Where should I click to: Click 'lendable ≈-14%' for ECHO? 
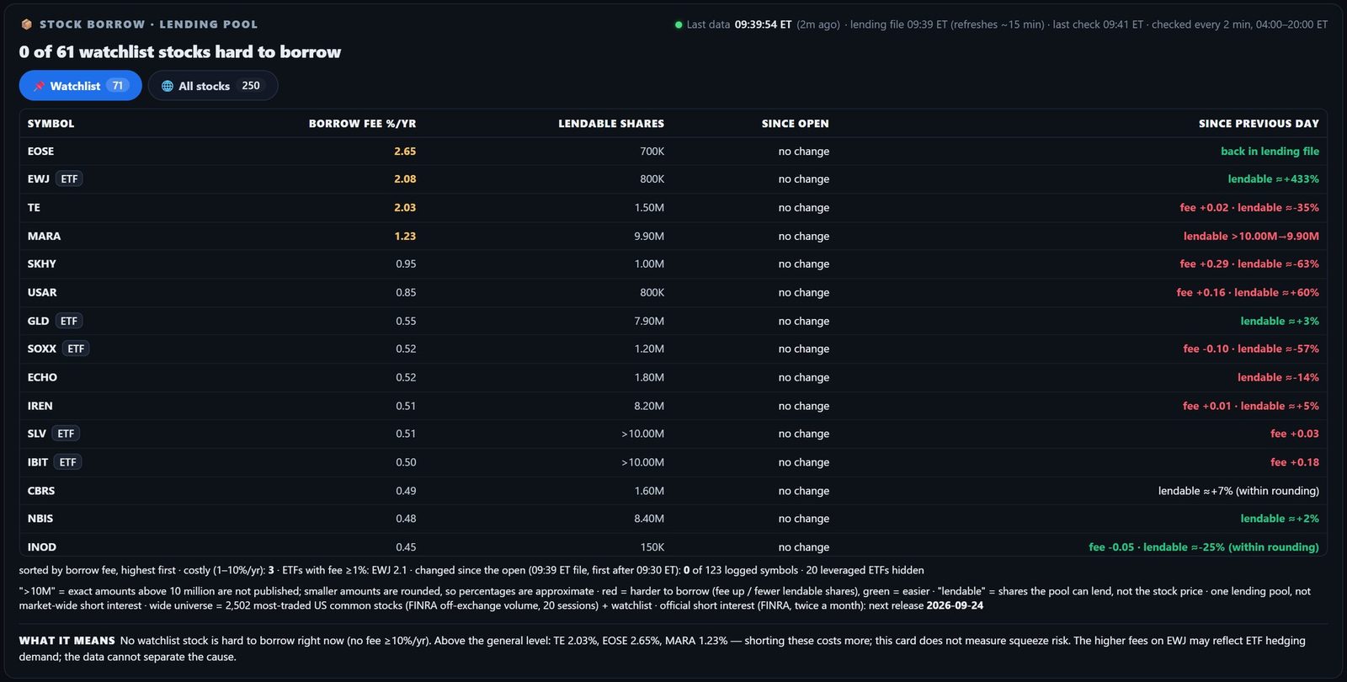1278,377
